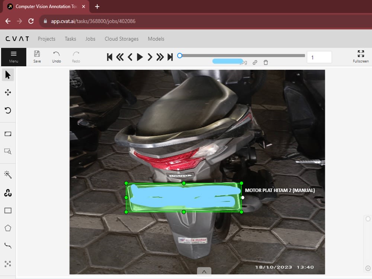Click the Redo button

[76, 57]
